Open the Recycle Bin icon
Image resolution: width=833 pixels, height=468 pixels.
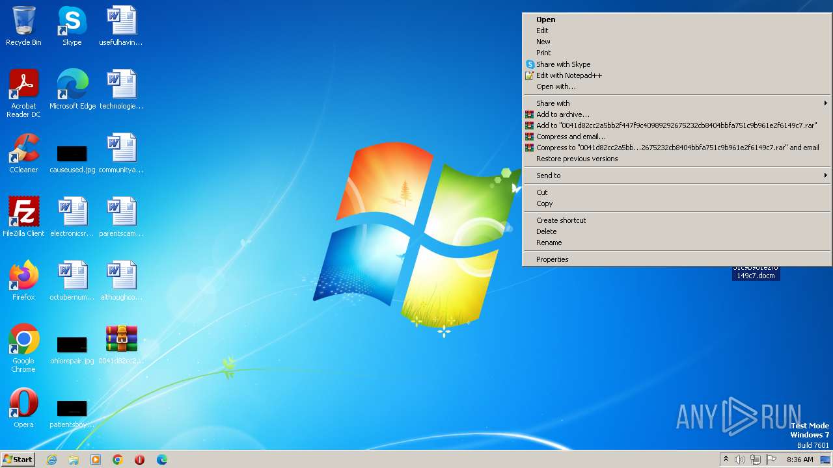pyautogui.click(x=23, y=26)
